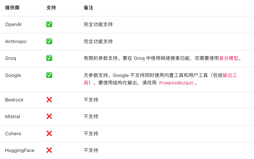The image size is (254, 159).
Task: Click the green checkmark beside Google
Action: [49, 75]
